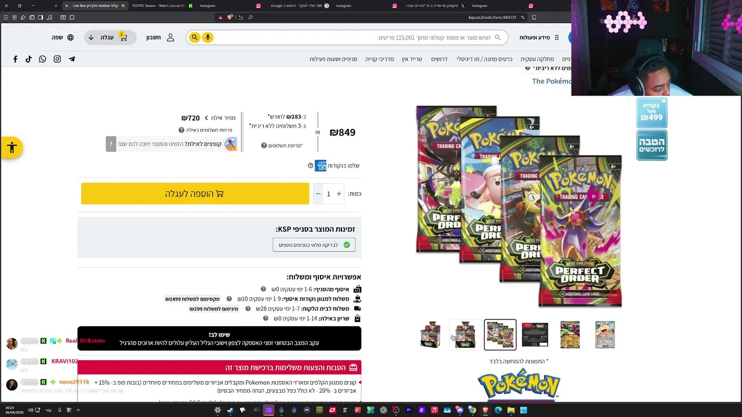Select fourth thumbnail with black box back

coord(535,335)
